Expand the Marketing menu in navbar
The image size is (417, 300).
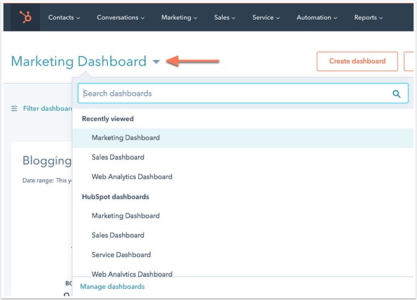coord(179,17)
